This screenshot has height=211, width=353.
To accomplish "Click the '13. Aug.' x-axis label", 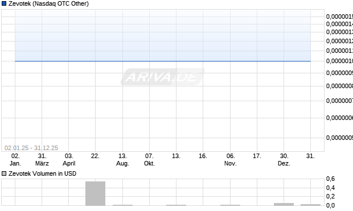I will 122,159.
